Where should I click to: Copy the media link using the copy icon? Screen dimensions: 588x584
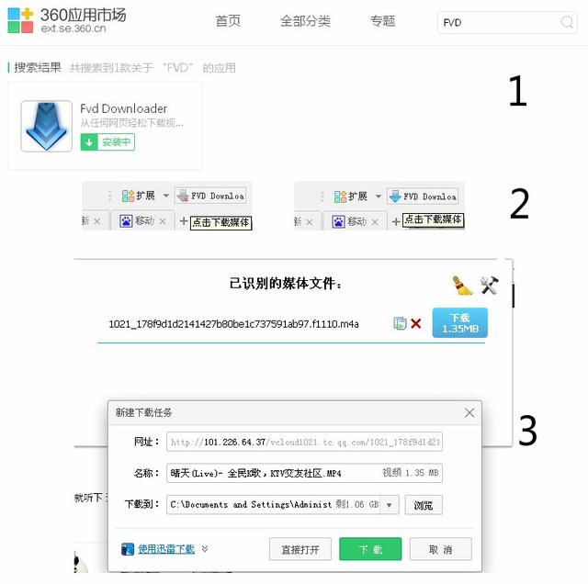(400, 323)
